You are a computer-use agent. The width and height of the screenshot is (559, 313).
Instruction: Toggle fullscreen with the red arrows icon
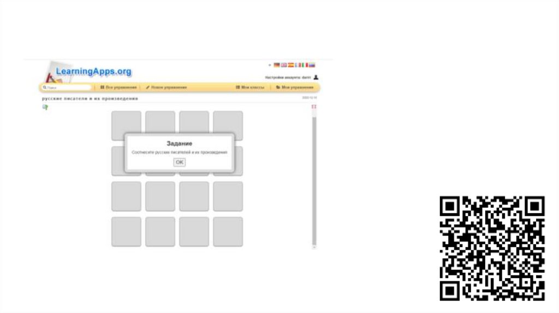click(314, 107)
